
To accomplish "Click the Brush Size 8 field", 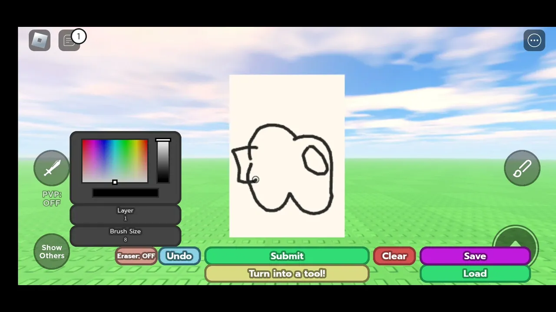I will (x=126, y=235).
